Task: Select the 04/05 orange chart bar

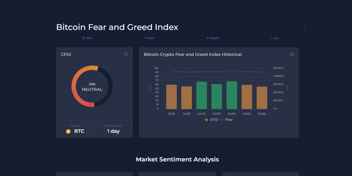Action: tap(247, 97)
